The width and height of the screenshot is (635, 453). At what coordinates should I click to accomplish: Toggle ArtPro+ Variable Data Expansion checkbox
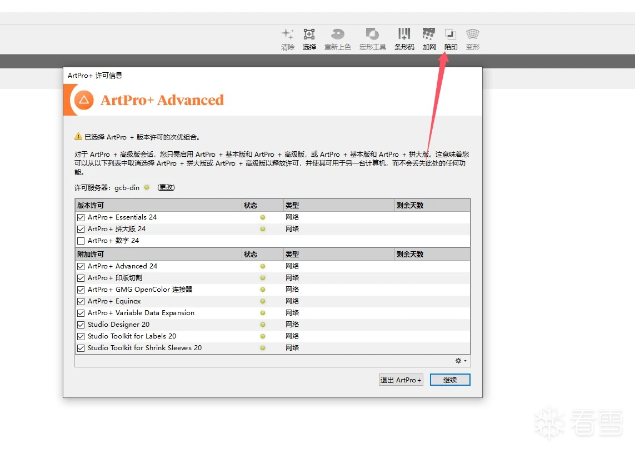click(81, 313)
